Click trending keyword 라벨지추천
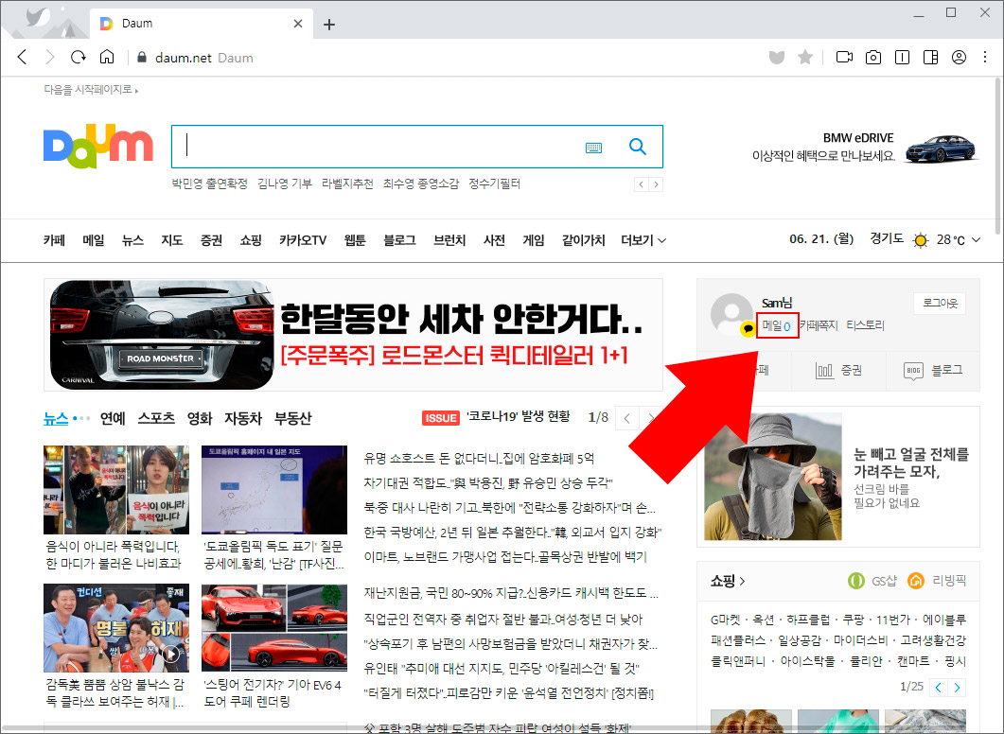Viewport: 1004px width, 734px height. point(347,184)
